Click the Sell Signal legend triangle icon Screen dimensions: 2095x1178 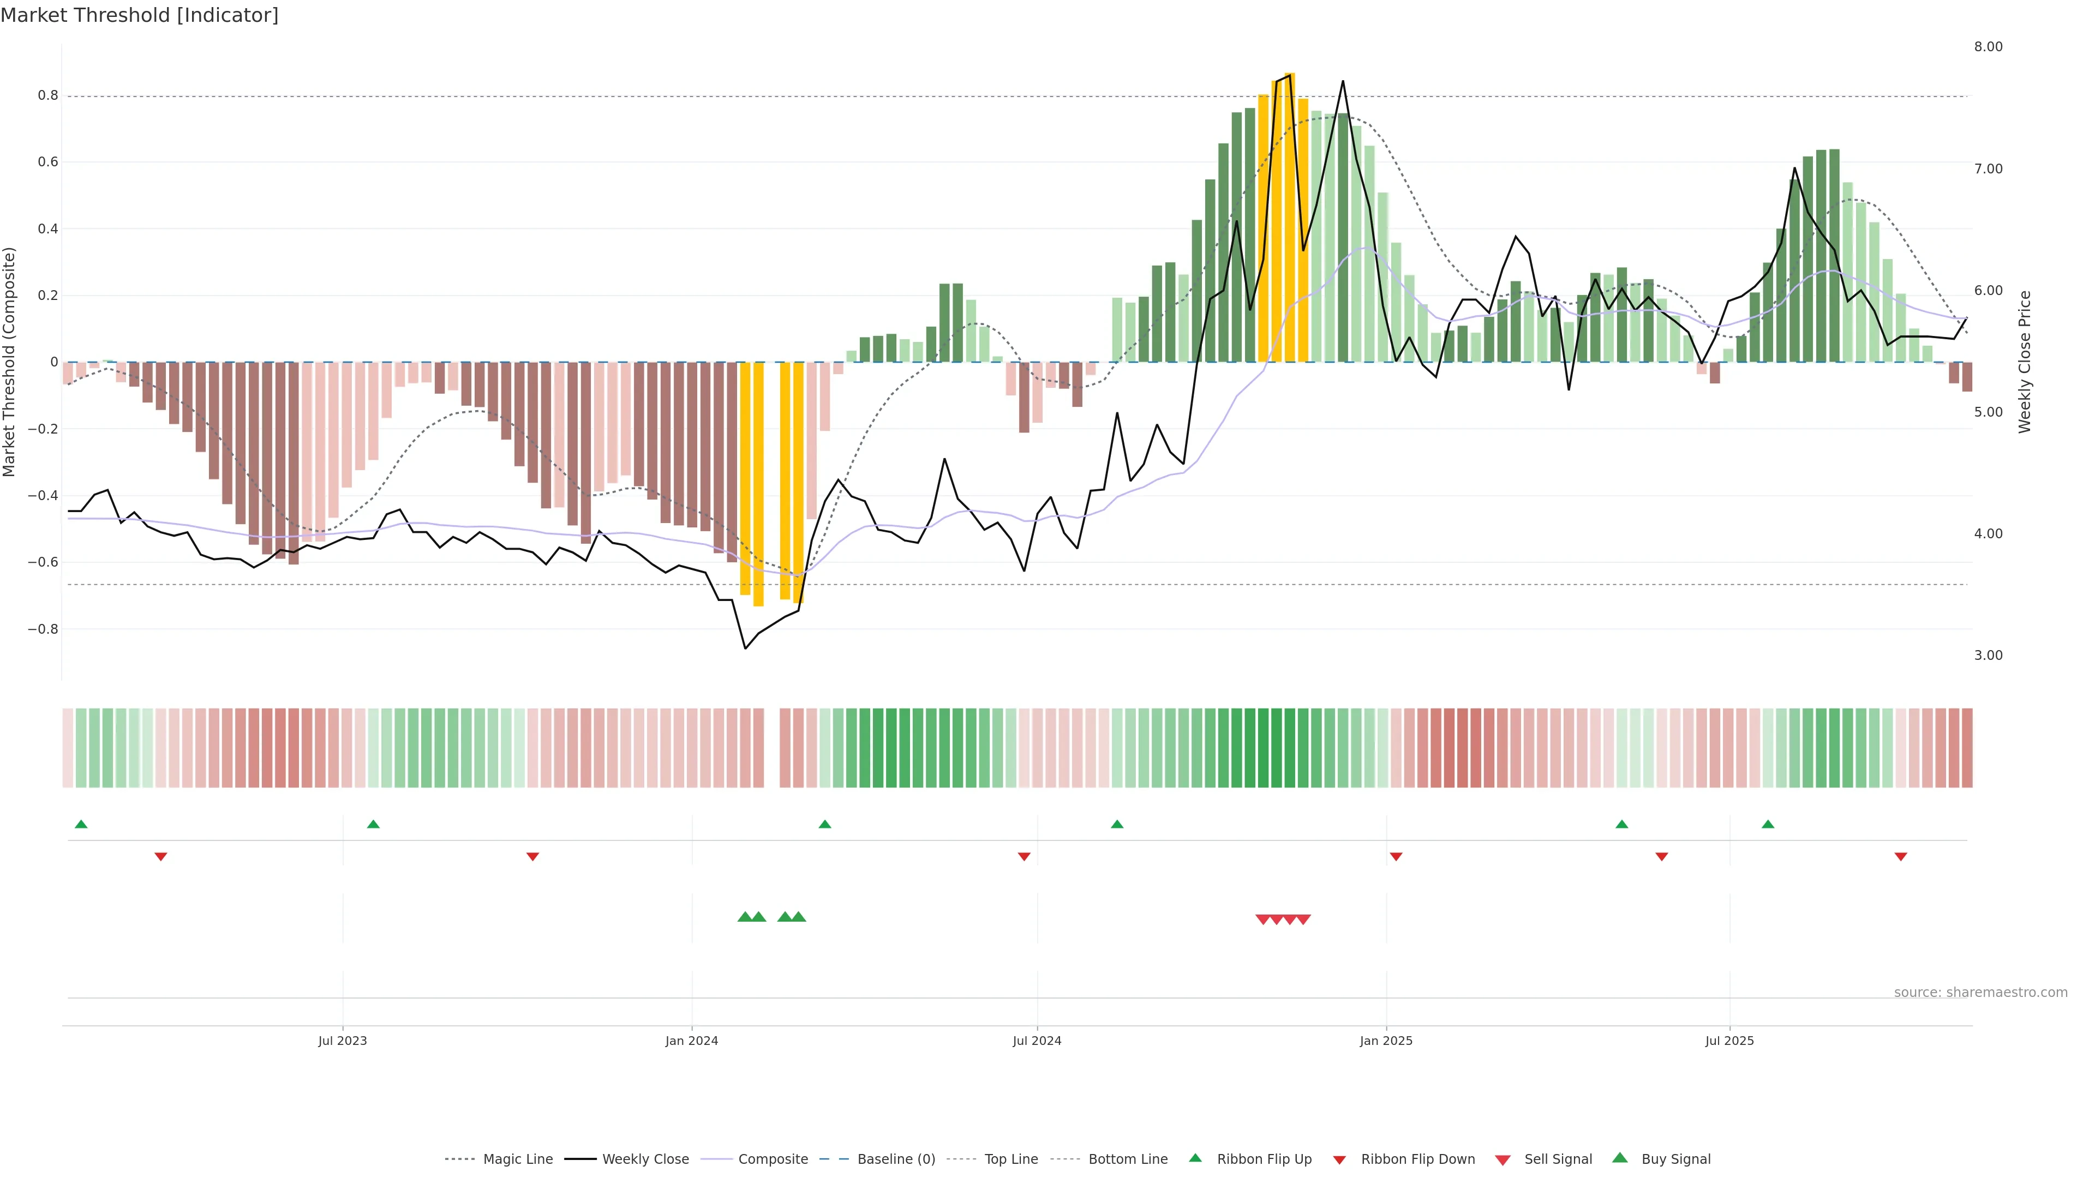[x=1502, y=1160]
